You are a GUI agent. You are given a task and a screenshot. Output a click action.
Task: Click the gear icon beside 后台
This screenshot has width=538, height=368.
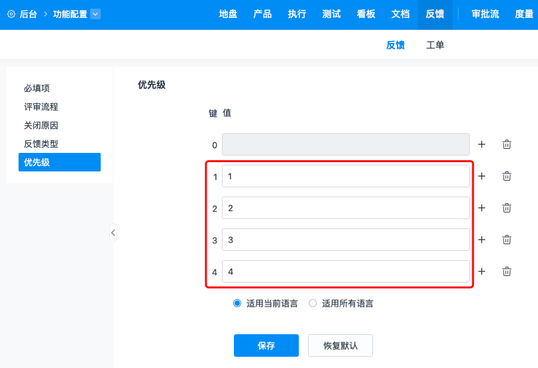click(x=11, y=14)
